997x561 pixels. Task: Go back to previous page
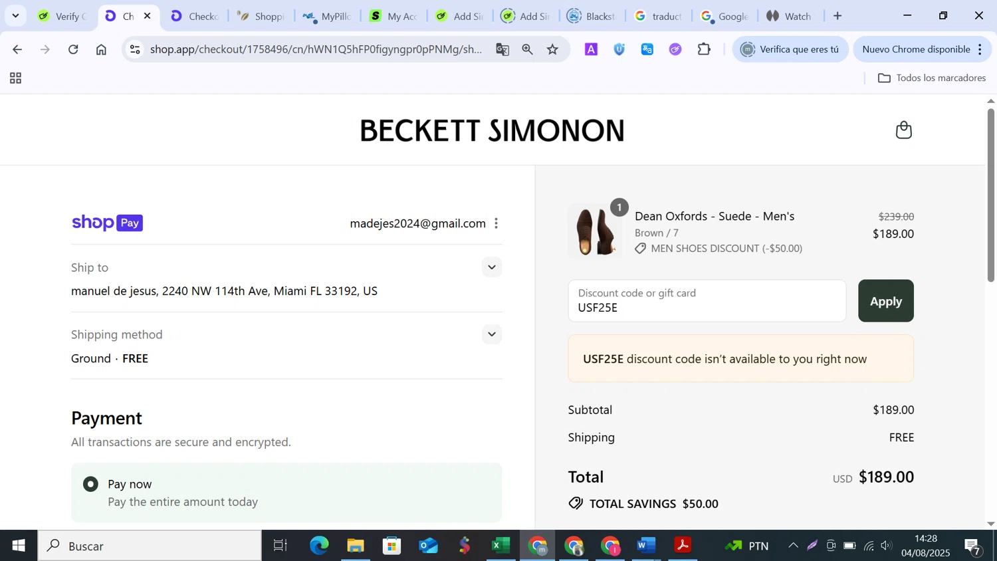(17, 49)
